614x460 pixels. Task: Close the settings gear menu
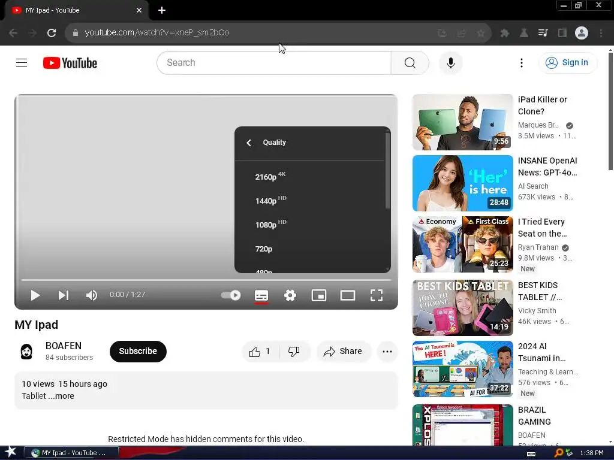click(290, 295)
